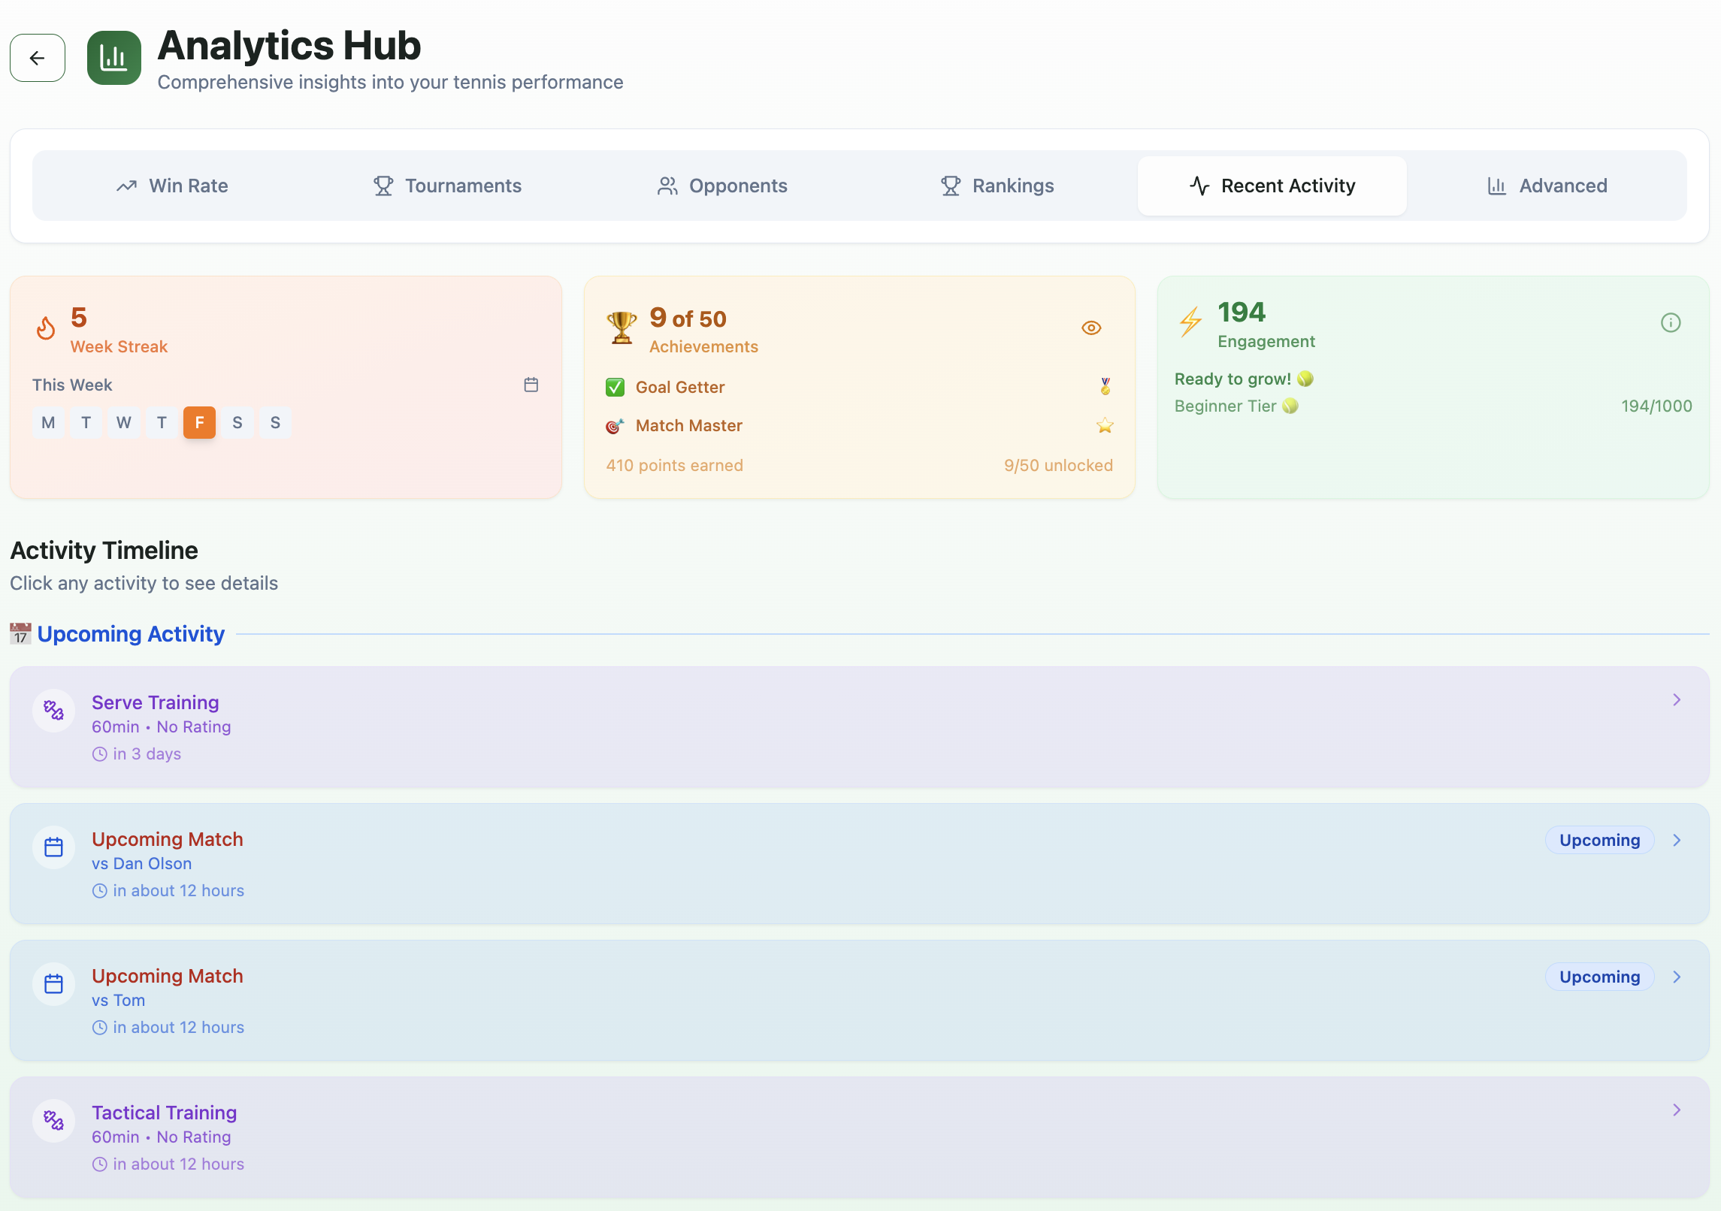Switch to the Win Rate tab

click(172, 186)
